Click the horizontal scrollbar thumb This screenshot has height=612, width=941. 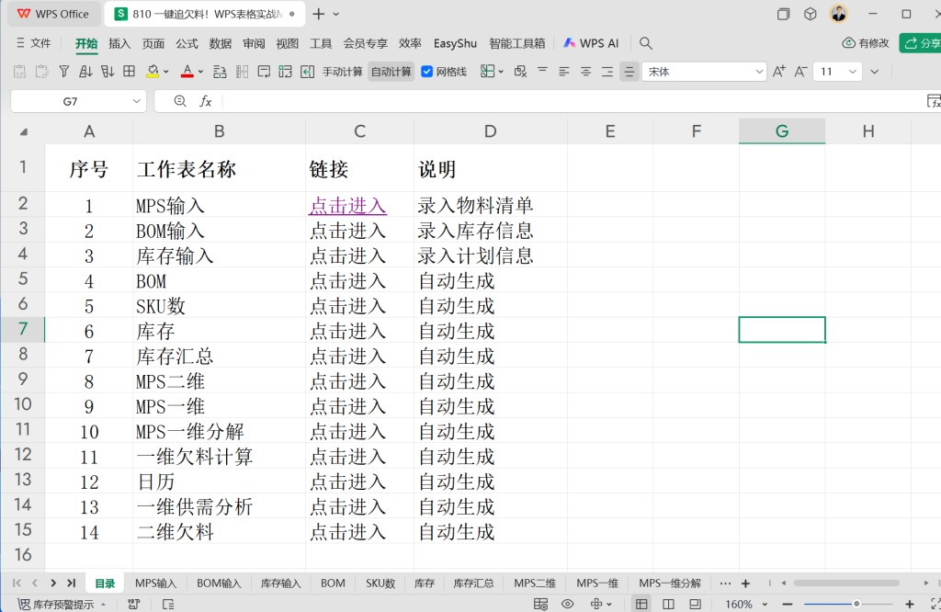coord(846,583)
